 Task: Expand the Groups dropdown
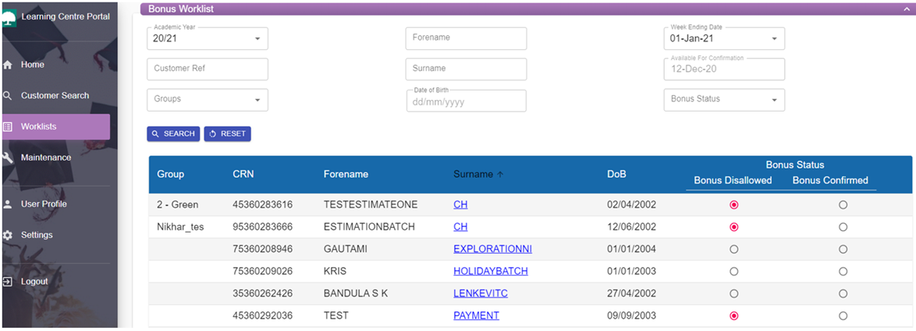pyautogui.click(x=257, y=100)
